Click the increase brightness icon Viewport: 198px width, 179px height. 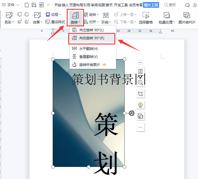(19, 22)
